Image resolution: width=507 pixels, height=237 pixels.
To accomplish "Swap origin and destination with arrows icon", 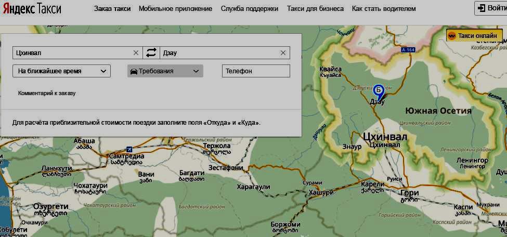I will pyautogui.click(x=151, y=52).
